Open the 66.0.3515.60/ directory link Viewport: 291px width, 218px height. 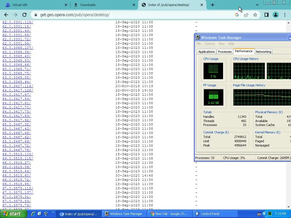point(17,175)
